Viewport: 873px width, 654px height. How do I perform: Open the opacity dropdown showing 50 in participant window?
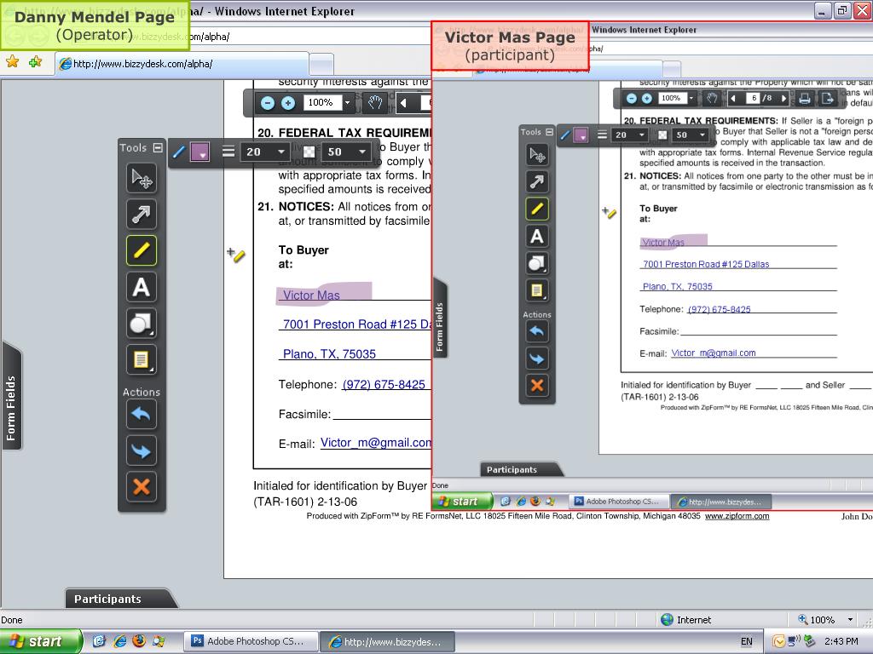click(x=691, y=135)
